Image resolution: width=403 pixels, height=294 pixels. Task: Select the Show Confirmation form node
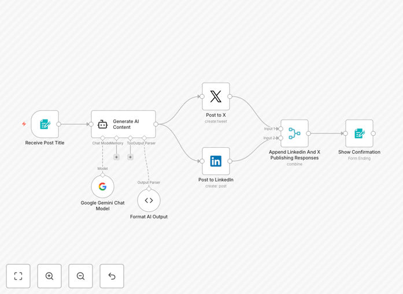point(359,133)
